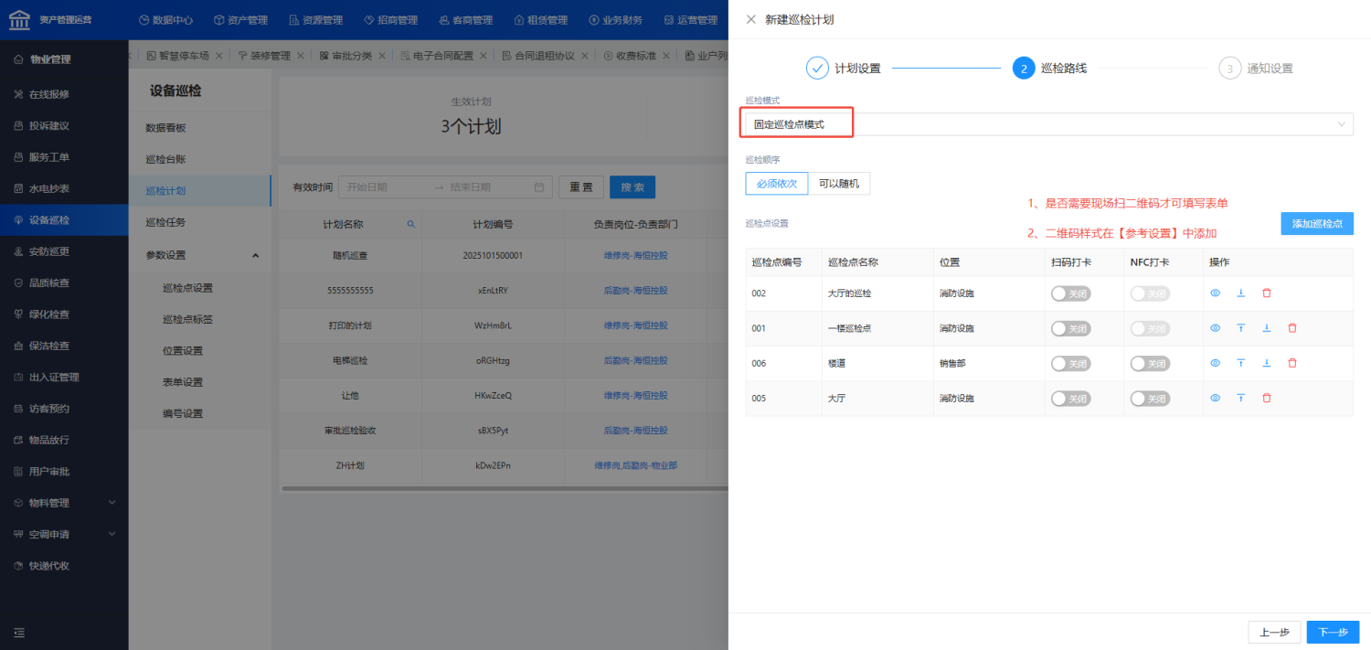Select 可以随机 inspection order
The height and width of the screenshot is (650, 1371).
[839, 183]
